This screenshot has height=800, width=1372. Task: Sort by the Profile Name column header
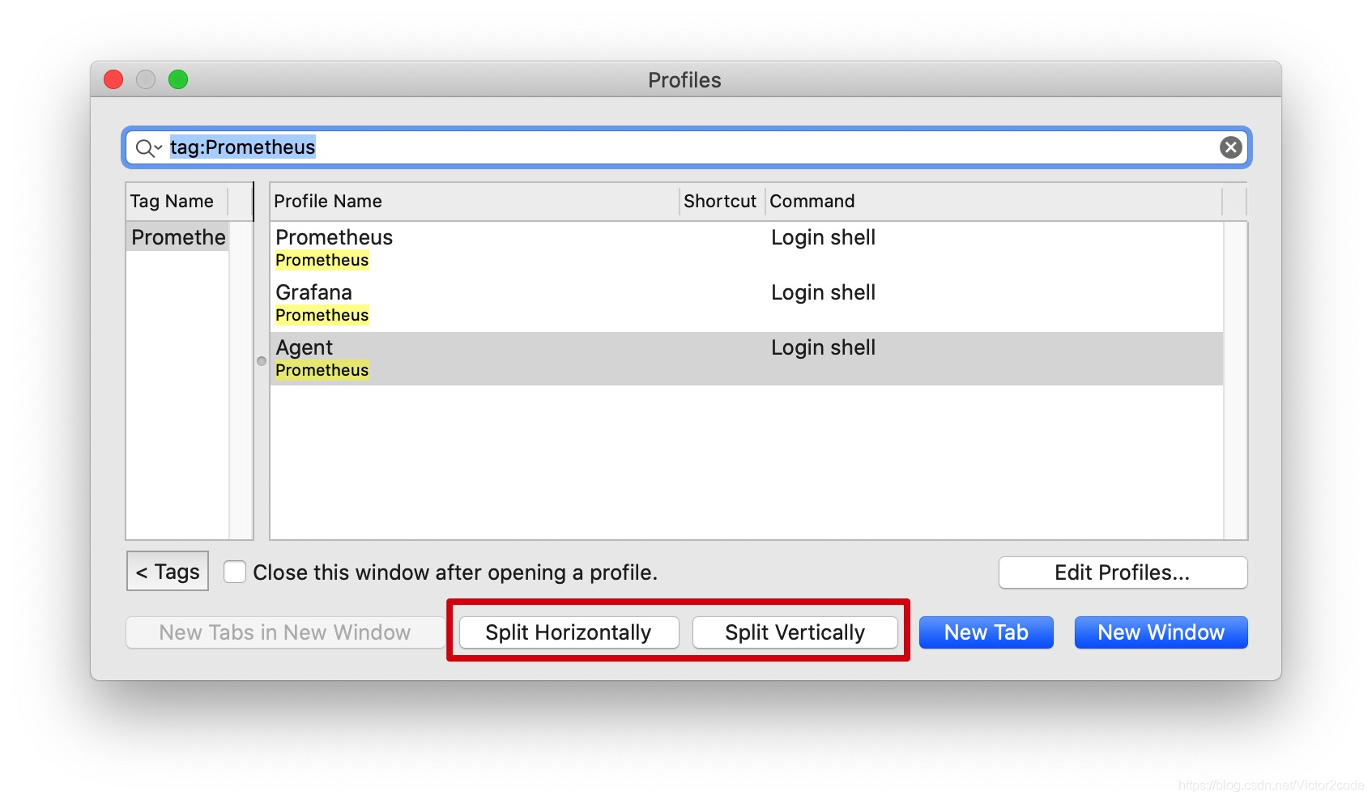pyautogui.click(x=474, y=202)
